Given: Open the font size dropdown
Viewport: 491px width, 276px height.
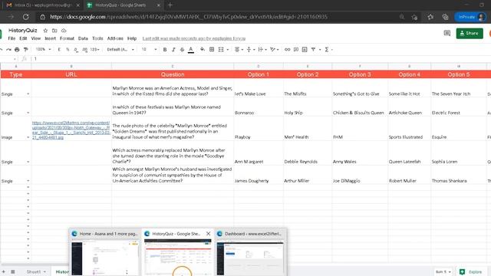Looking at the screenshot, I should pyautogui.click(x=149, y=49).
